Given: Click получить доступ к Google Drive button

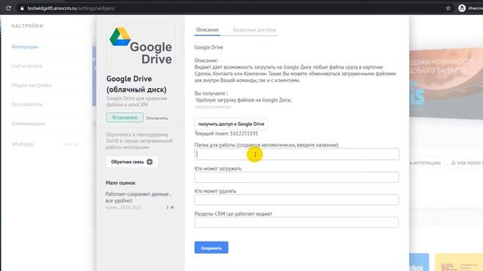Looking at the screenshot, I should [231, 124].
